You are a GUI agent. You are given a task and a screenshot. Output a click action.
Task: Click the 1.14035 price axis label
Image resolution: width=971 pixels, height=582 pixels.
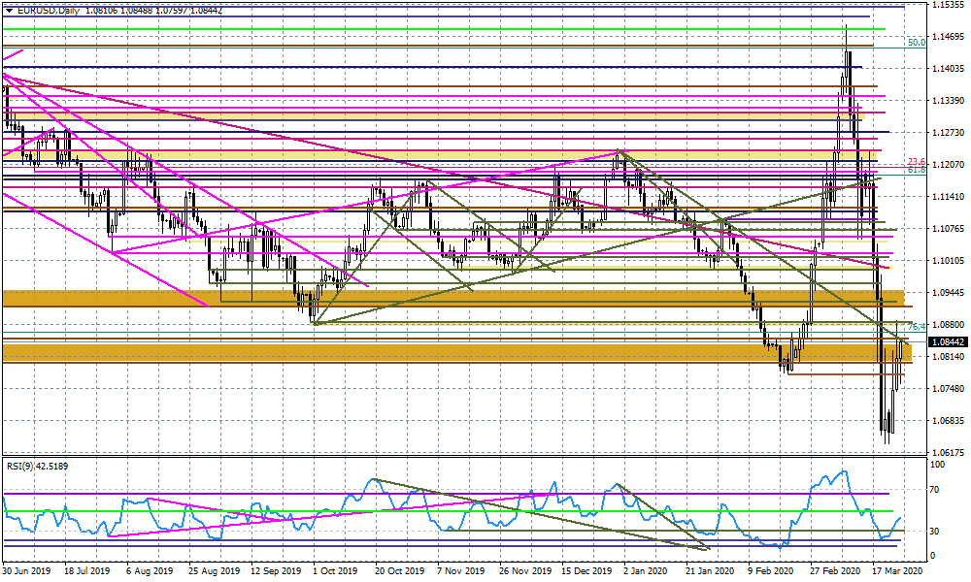tap(948, 69)
